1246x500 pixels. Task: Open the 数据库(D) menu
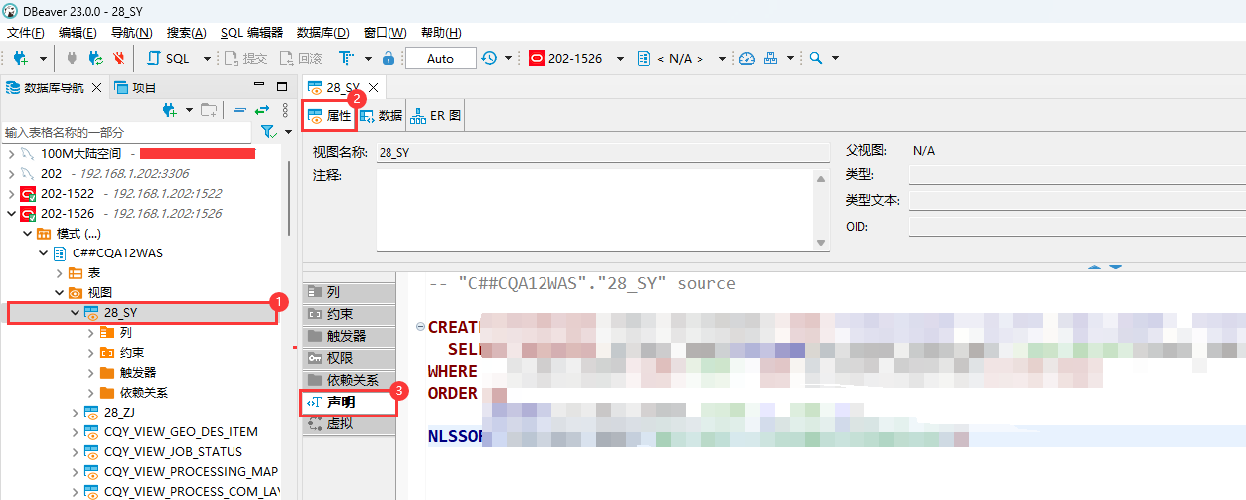[323, 33]
